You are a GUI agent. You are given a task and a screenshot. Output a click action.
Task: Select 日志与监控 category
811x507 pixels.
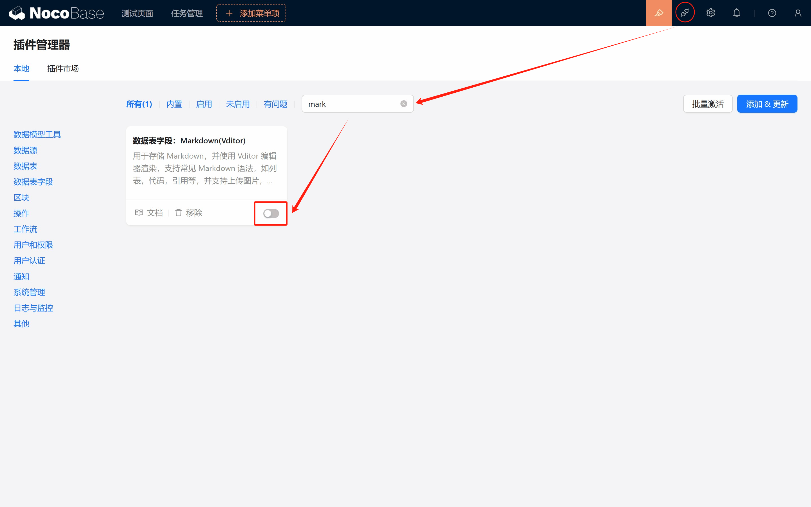(x=33, y=308)
